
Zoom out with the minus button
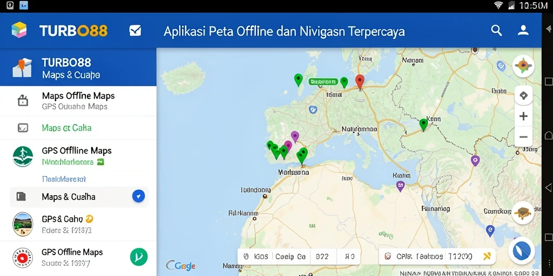[x=523, y=137]
